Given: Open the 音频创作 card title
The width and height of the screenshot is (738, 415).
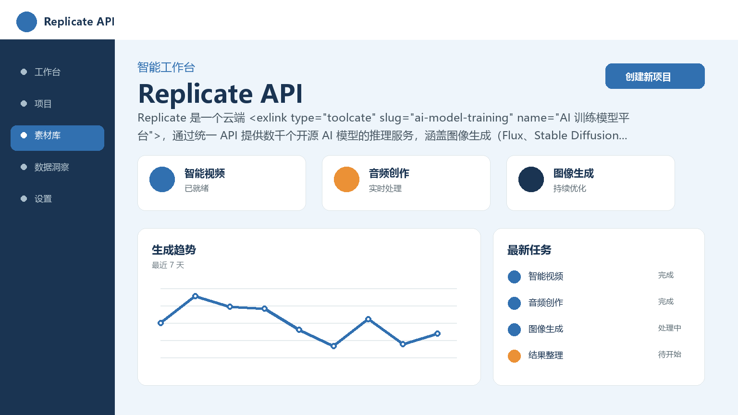Looking at the screenshot, I should click(x=389, y=173).
